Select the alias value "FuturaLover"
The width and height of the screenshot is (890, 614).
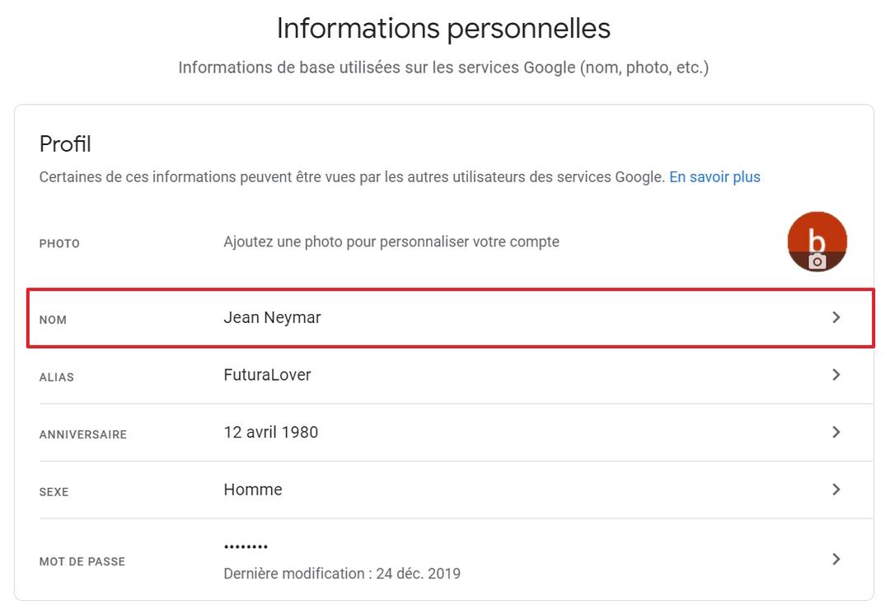267,375
